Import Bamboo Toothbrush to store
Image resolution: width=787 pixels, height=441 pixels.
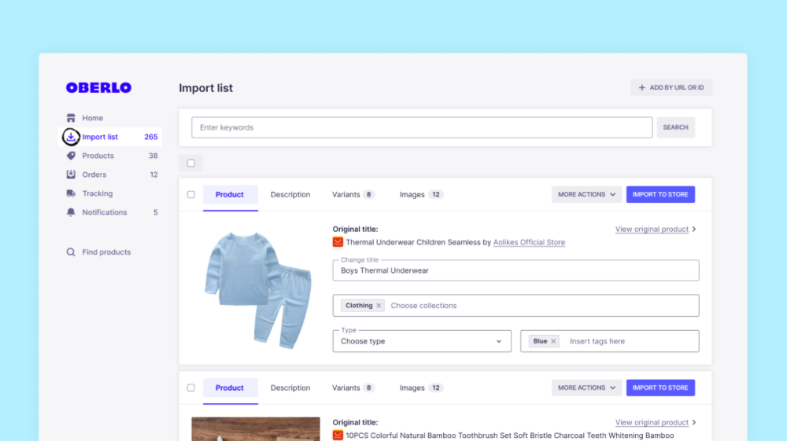pos(660,388)
